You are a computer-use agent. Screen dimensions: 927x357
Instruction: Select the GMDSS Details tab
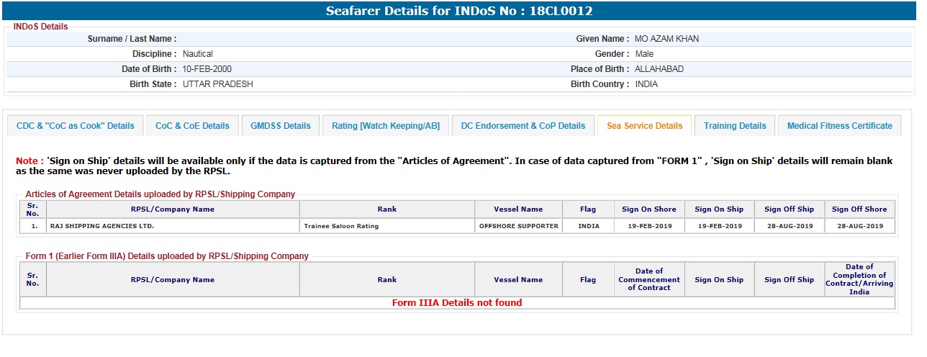(x=280, y=125)
